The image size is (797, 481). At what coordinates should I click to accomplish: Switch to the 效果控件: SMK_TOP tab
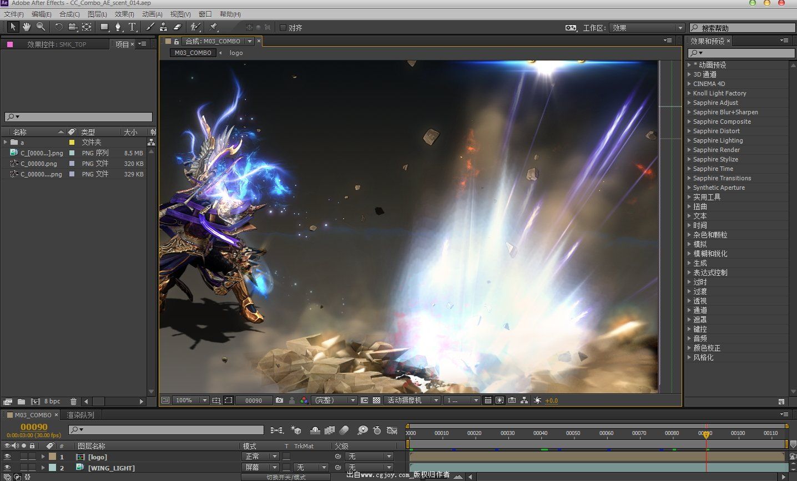tap(57, 44)
